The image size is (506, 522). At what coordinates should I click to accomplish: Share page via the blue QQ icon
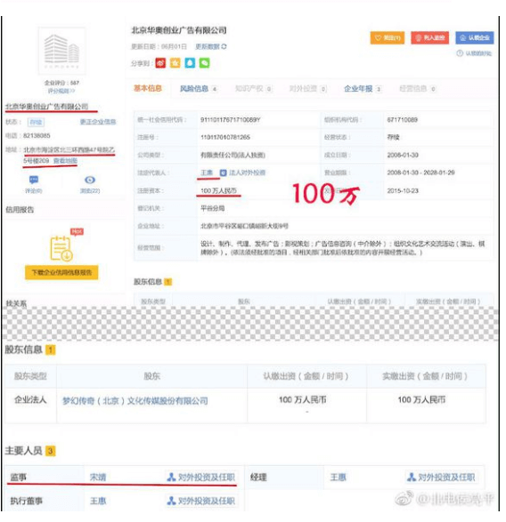tap(190, 63)
